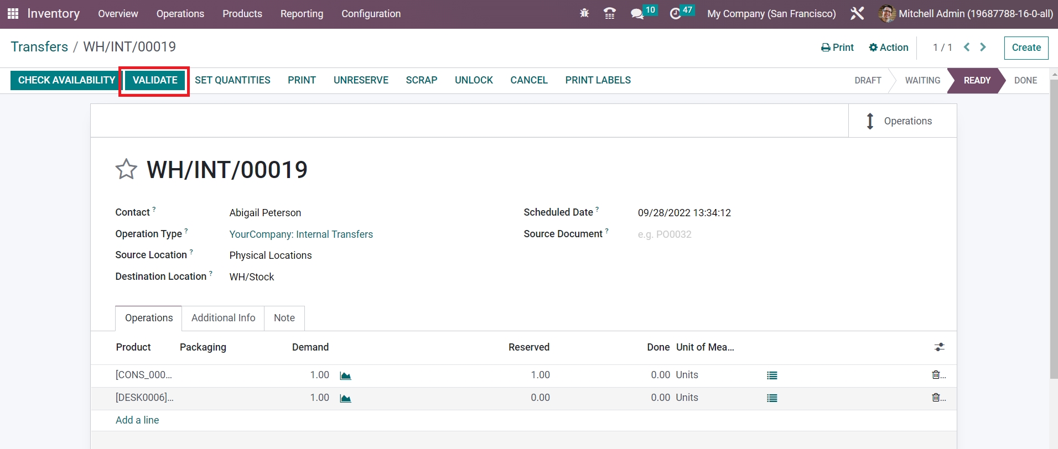Viewport: 1058px width, 449px height.
Task: Go back to Transfers breadcrumb
Action: click(39, 46)
